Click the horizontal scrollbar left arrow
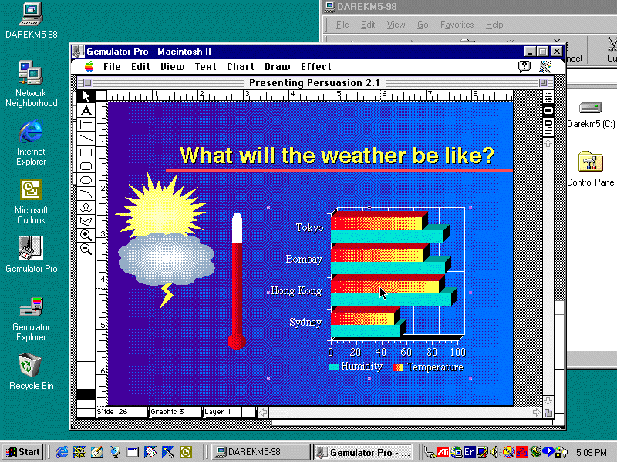 pyautogui.click(x=263, y=412)
